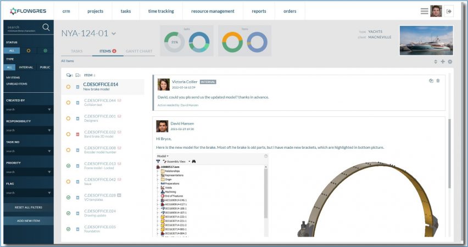Open item C.DESOFFICE.044 Collision test
This screenshot has height=247, width=468.
(x=103, y=103)
